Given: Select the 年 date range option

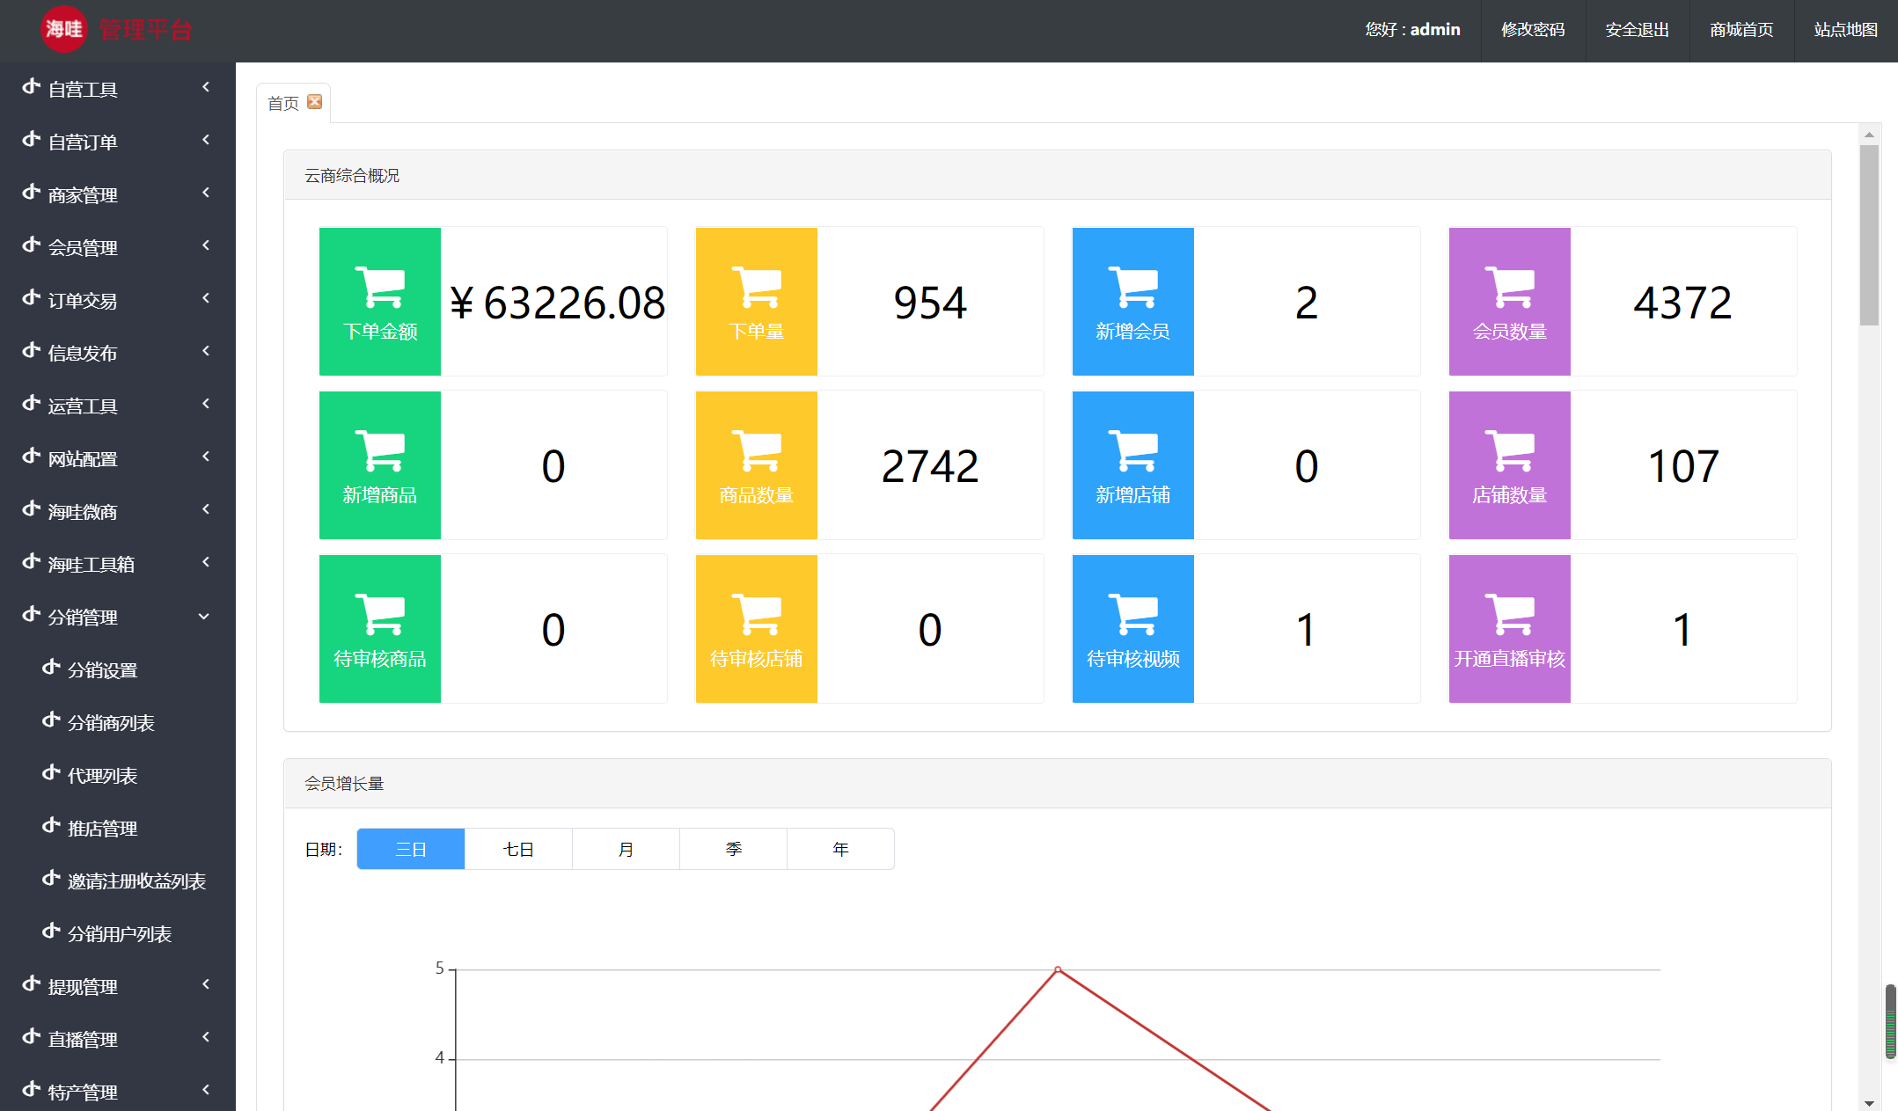Looking at the screenshot, I should [840, 849].
